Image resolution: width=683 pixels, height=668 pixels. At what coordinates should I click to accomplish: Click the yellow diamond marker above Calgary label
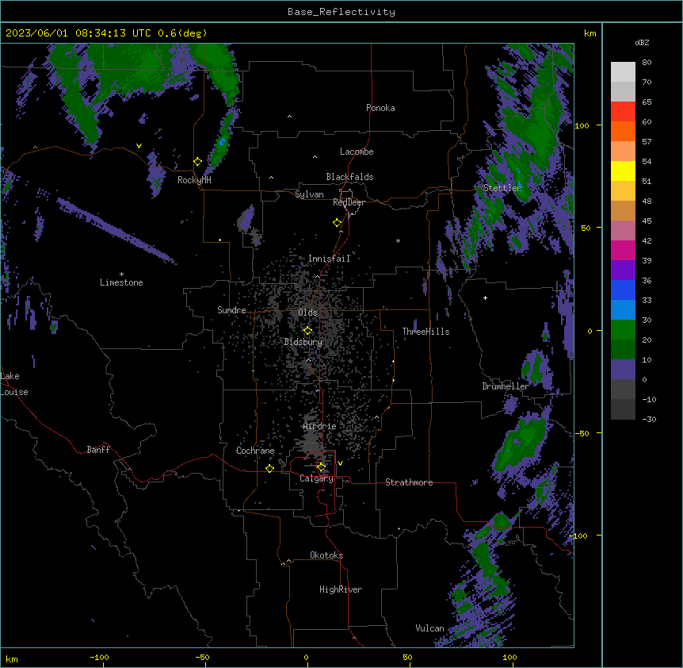tap(321, 467)
